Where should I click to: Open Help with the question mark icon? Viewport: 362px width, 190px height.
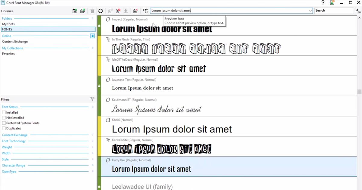[x=323, y=3]
